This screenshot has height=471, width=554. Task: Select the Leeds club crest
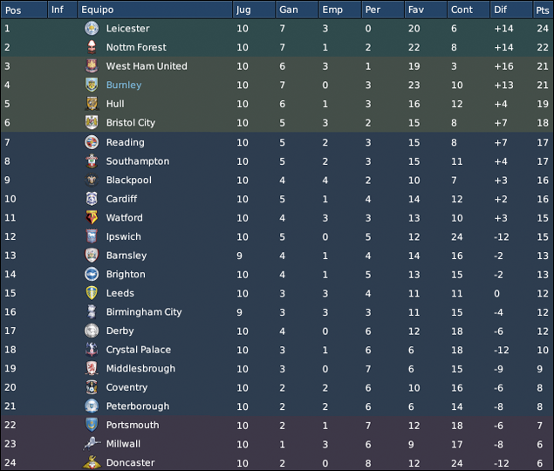[x=92, y=293]
